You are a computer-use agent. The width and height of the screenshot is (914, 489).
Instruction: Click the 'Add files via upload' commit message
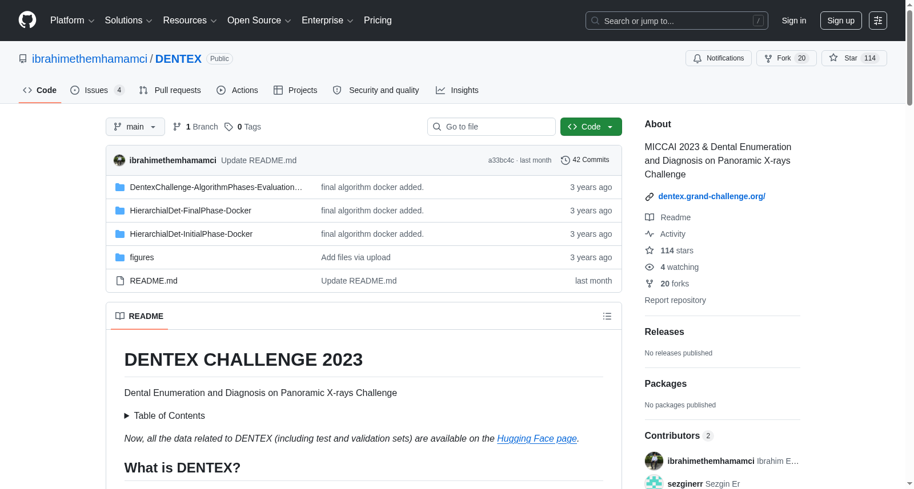click(356, 257)
